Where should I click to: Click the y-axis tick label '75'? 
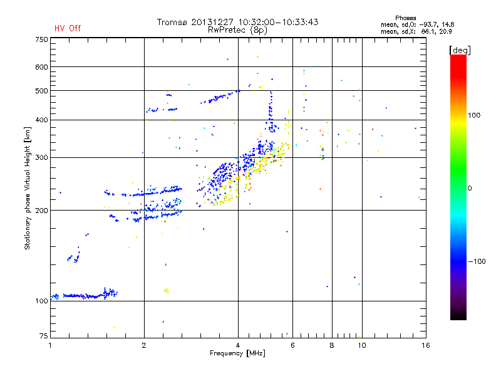pos(44,336)
